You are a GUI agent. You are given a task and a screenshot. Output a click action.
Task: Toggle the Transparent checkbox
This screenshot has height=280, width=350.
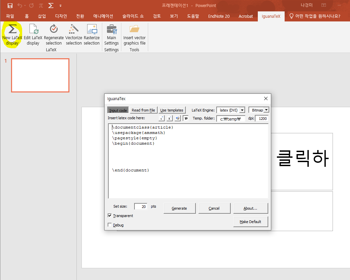110,215
